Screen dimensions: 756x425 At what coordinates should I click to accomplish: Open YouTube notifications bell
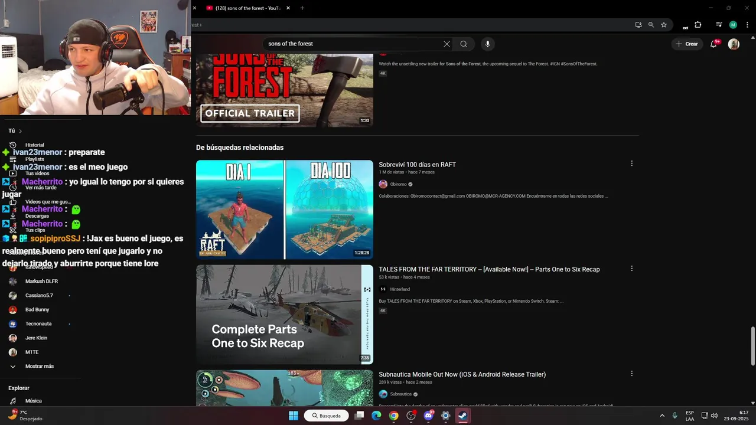713,44
